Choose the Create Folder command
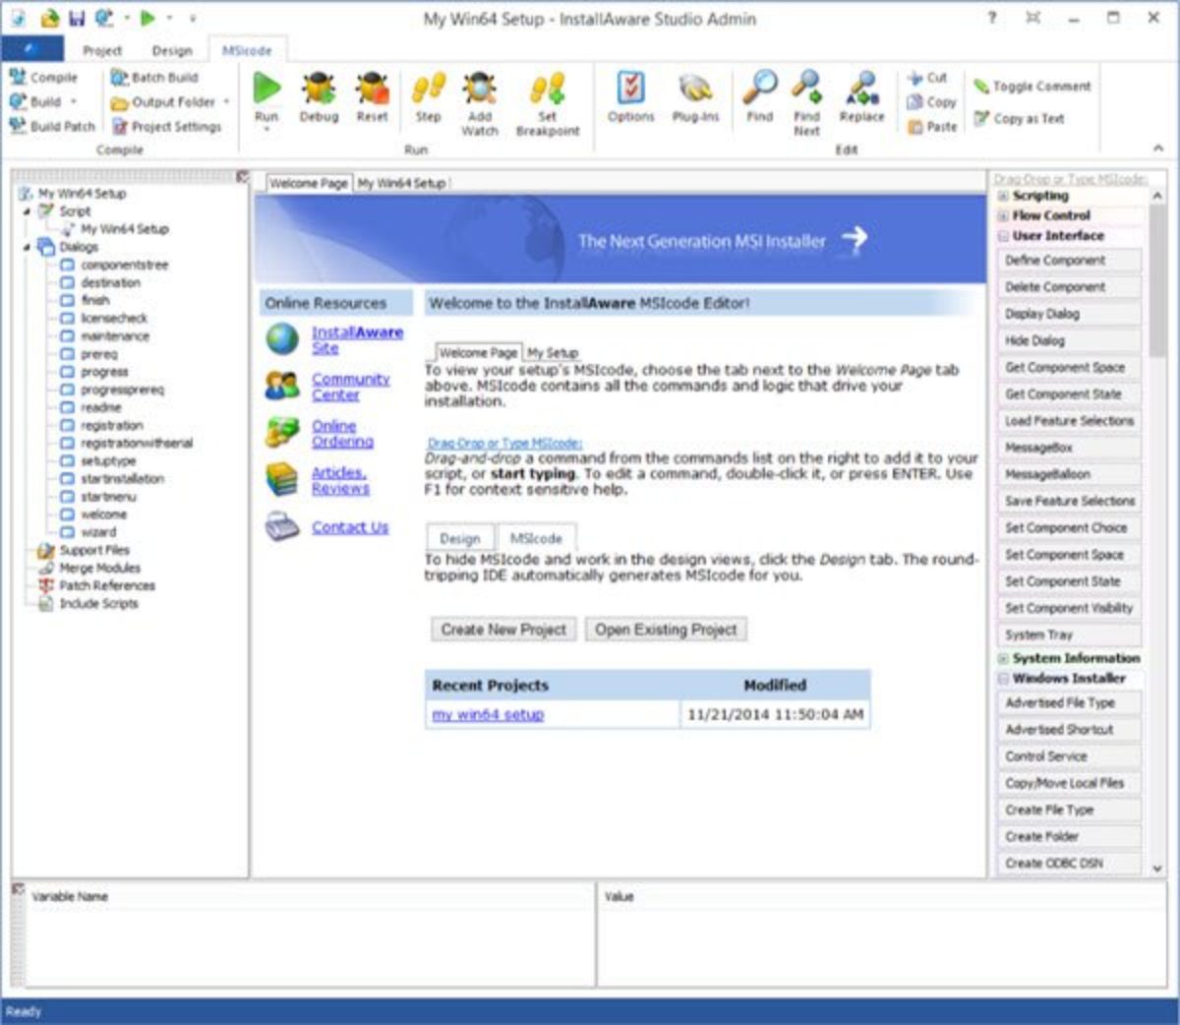The image size is (1180, 1025). pos(1069,836)
